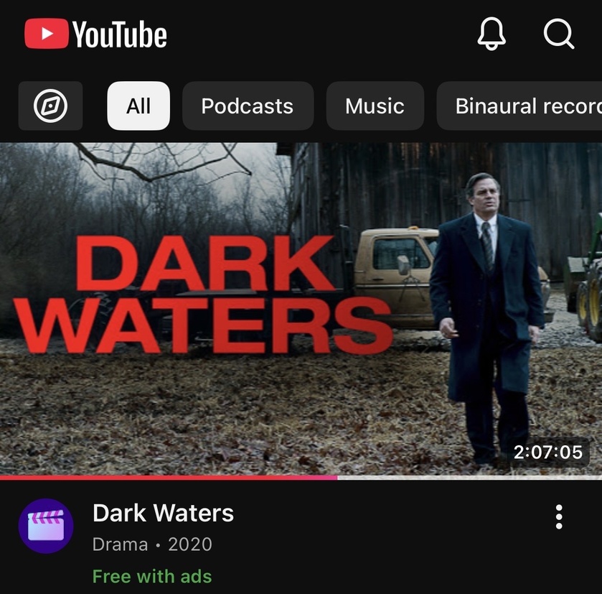The width and height of the screenshot is (602, 594).
Task: Tap the red YouTube play logo
Action: tap(47, 34)
